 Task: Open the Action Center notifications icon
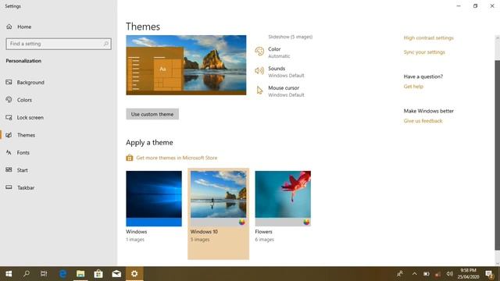tap(489, 274)
